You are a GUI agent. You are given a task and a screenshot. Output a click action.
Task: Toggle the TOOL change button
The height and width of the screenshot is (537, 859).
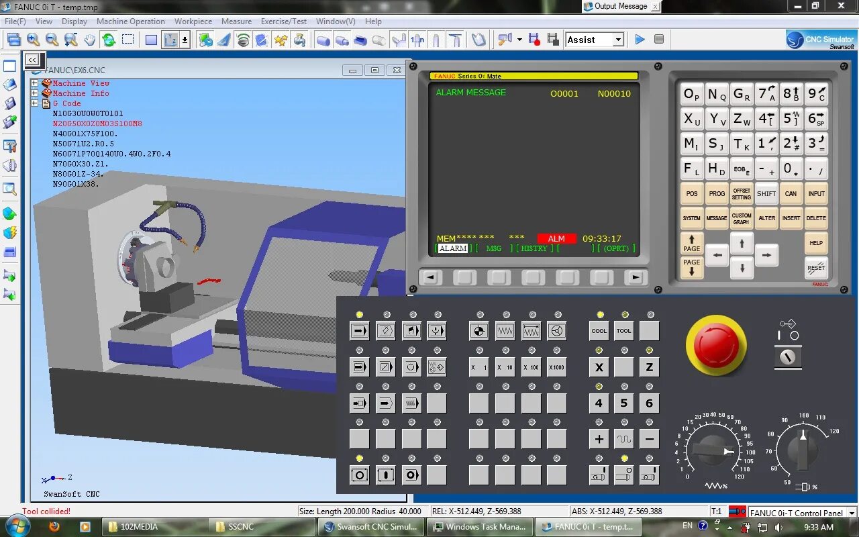(624, 330)
